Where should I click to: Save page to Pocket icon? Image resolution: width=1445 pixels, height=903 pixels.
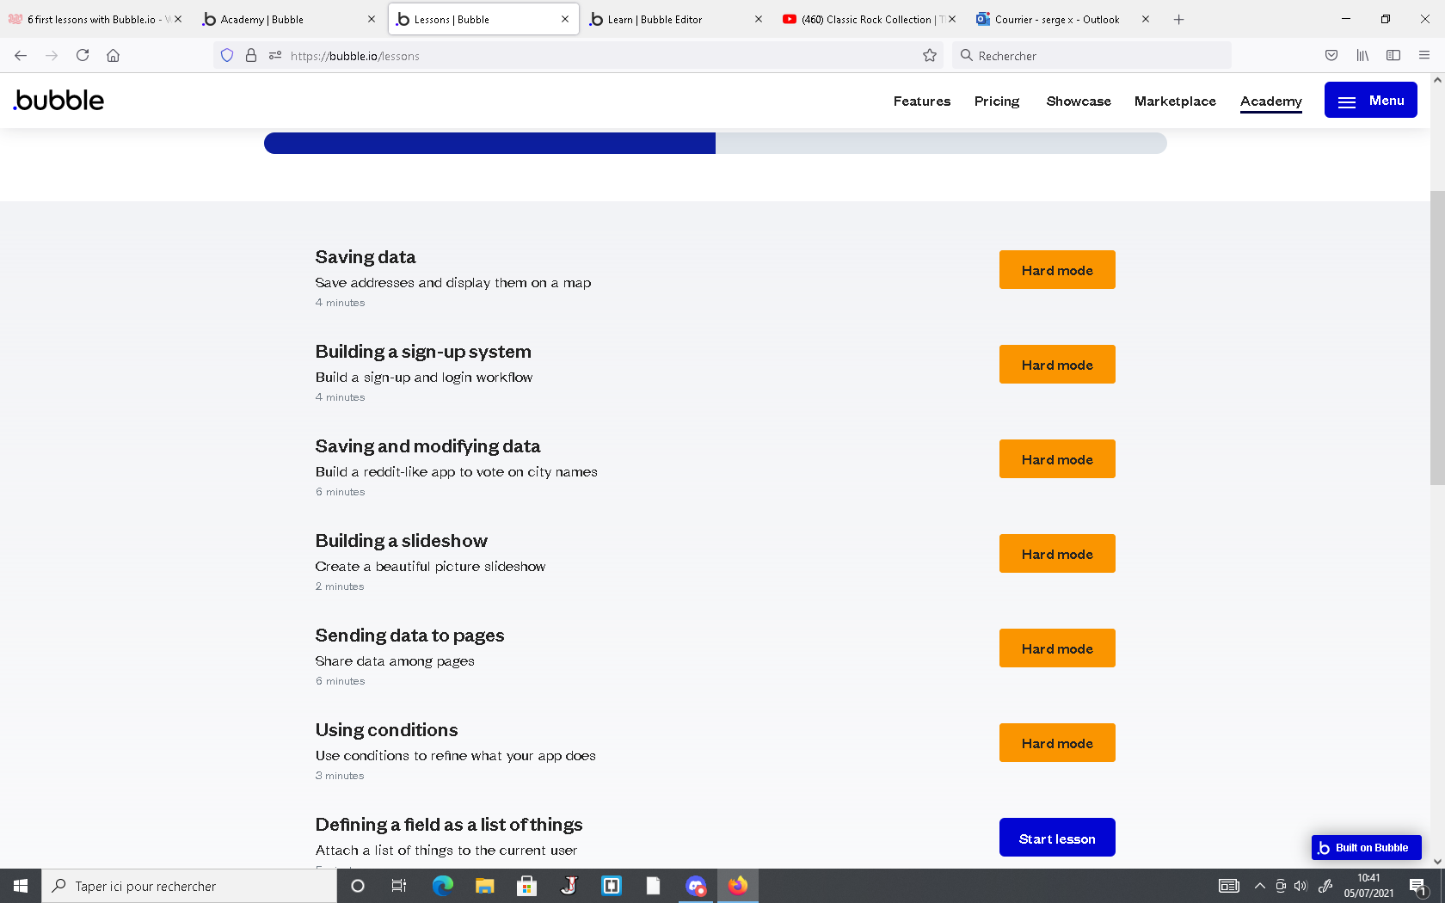(1331, 56)
